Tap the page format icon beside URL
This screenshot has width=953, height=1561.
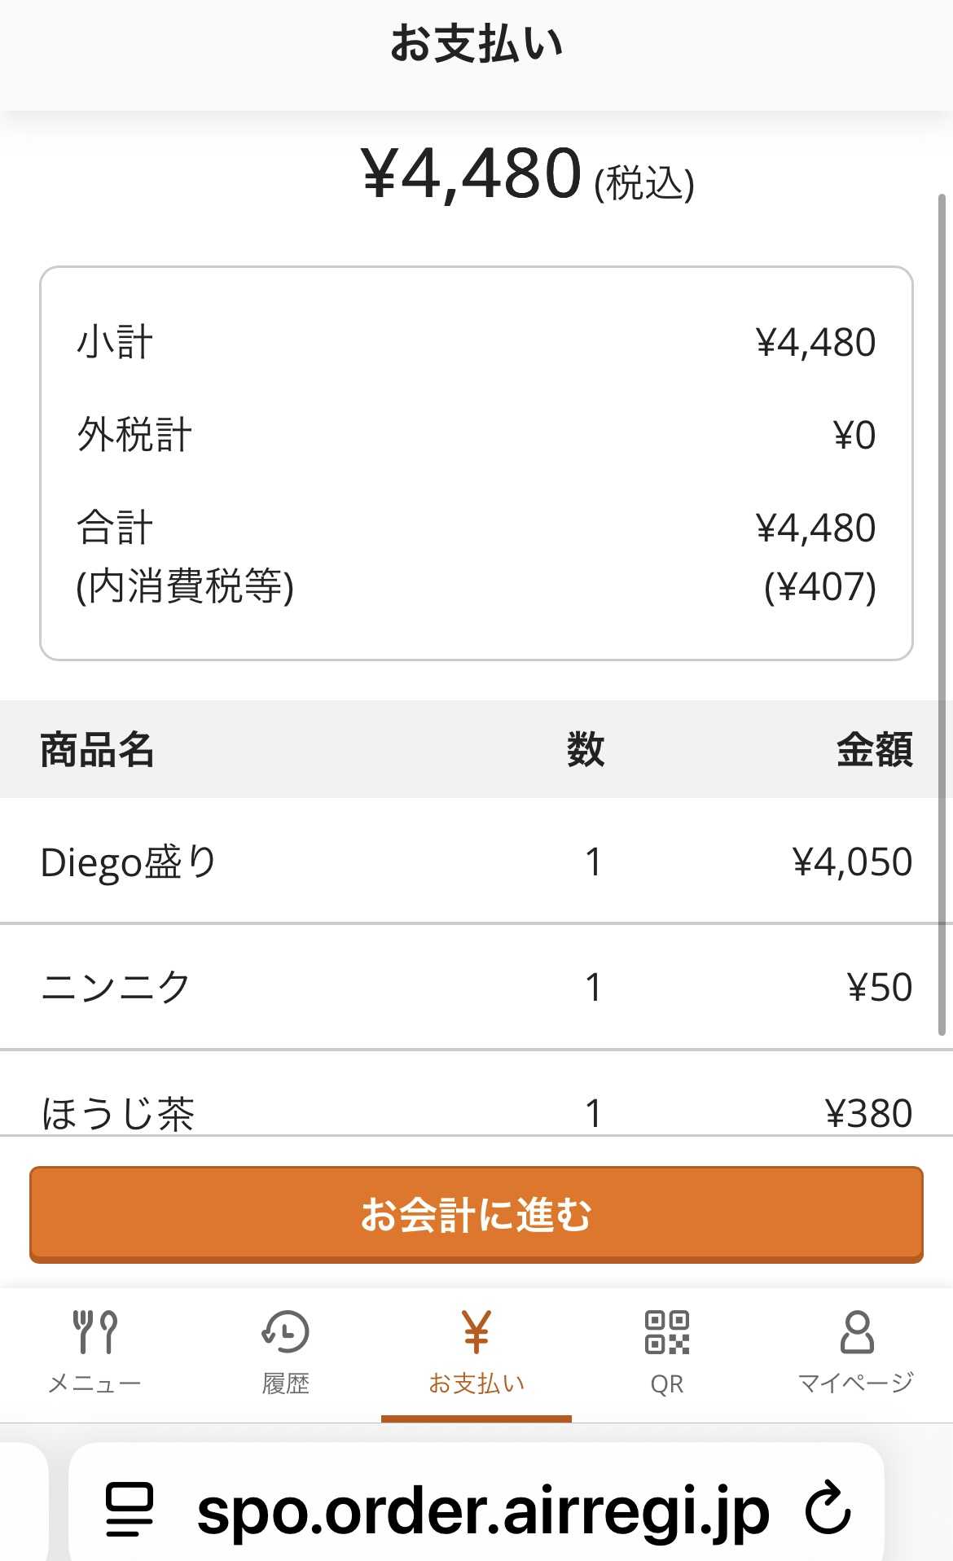pyautogui.click(x=130, y=1509)
